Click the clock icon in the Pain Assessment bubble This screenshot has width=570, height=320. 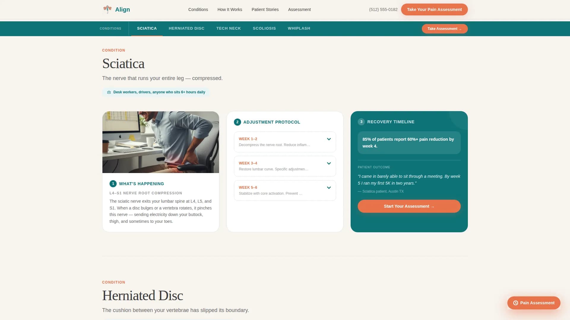pyautogui.click(x=515, y=303)
